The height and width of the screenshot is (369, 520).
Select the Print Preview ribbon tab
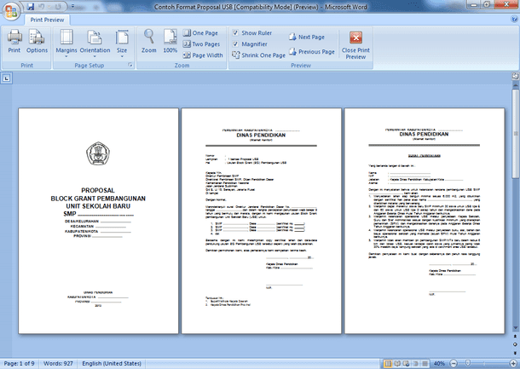pos(47,20)
